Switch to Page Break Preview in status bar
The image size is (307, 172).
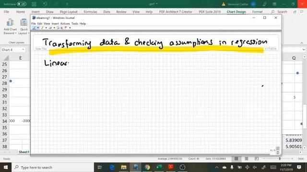[257, 159]
